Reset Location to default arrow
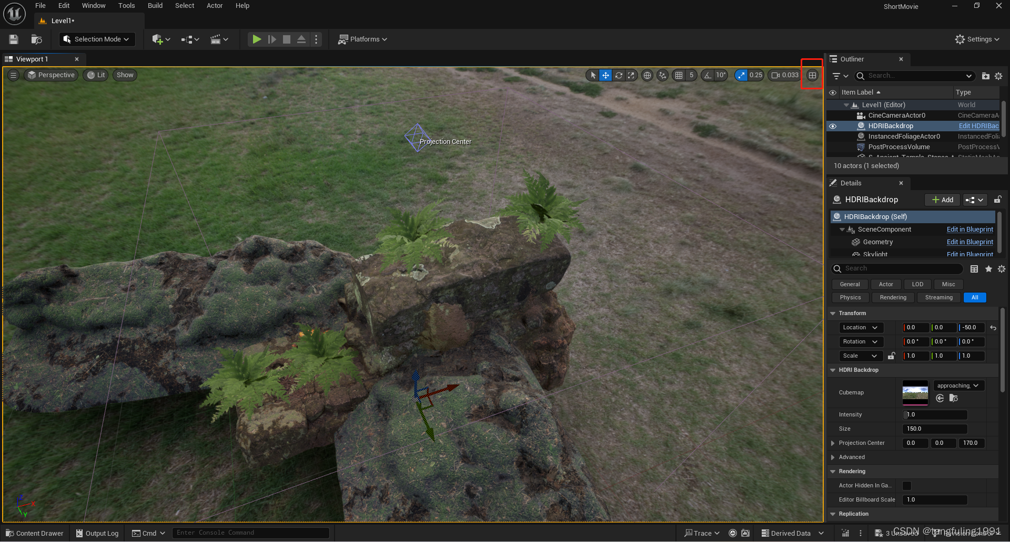The width and height of the screenshot is (1010, 542). click(x=993, y=328)
